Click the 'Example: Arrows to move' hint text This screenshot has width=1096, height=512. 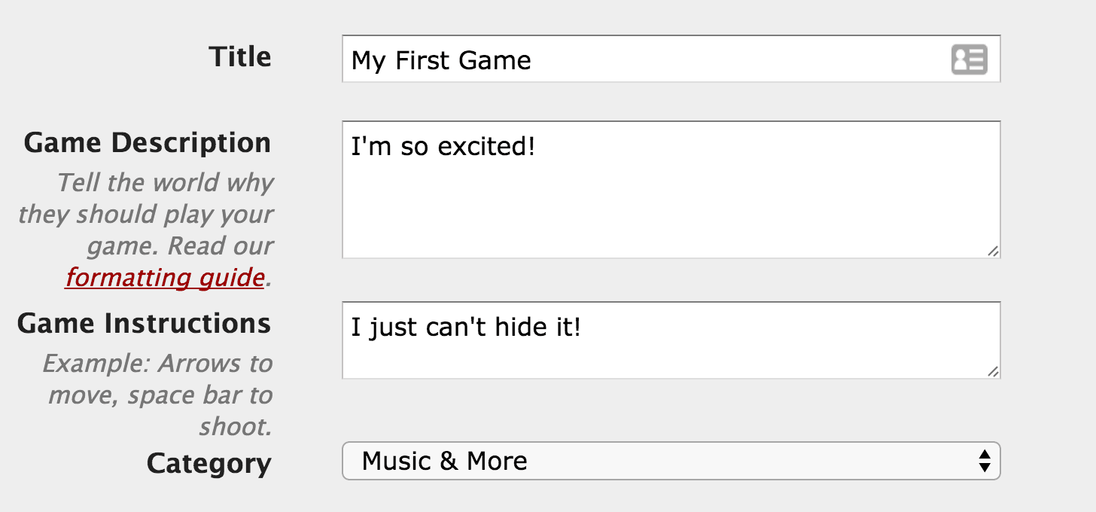(x=157, y=364)
